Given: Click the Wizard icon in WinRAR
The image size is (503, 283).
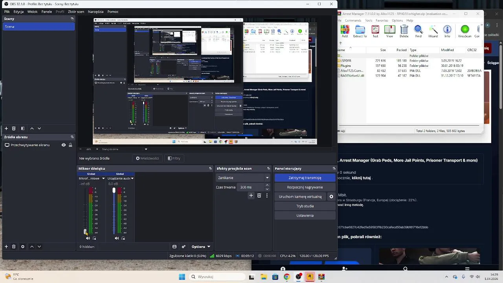Looking at the screenshot, I should click(x=433, y=31).
